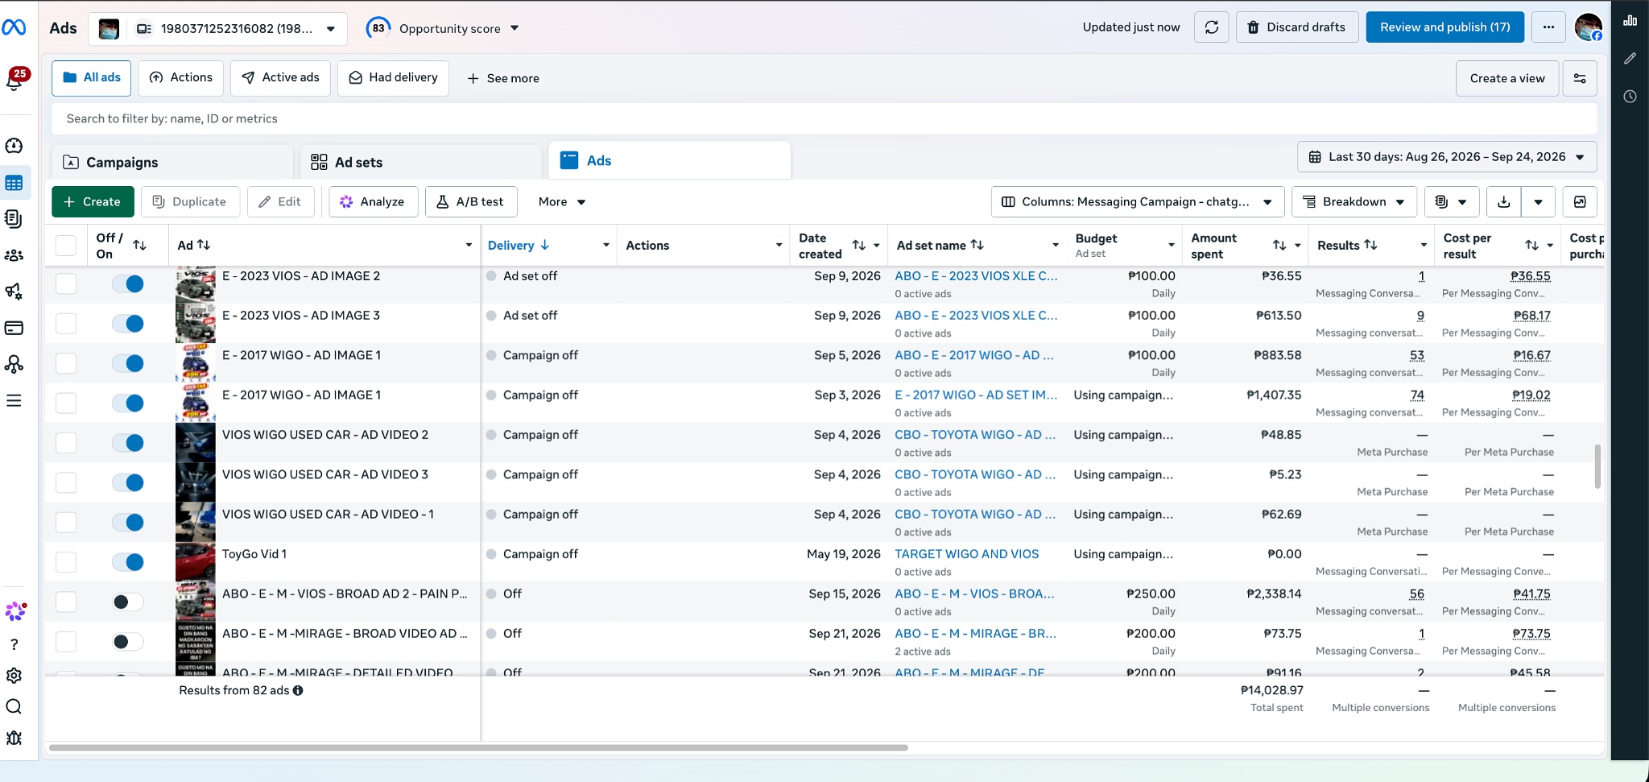This screenshot has width=1649, height=782.
Task: Select the checkbox for VIOS WIGO USED CAR - AD VIDEO 2
Action: (x=66, y=443)
